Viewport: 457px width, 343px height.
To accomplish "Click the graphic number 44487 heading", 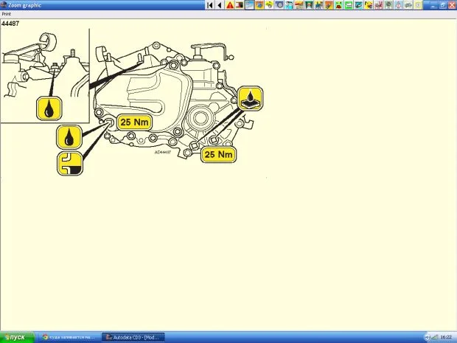I will coord(10,24).
